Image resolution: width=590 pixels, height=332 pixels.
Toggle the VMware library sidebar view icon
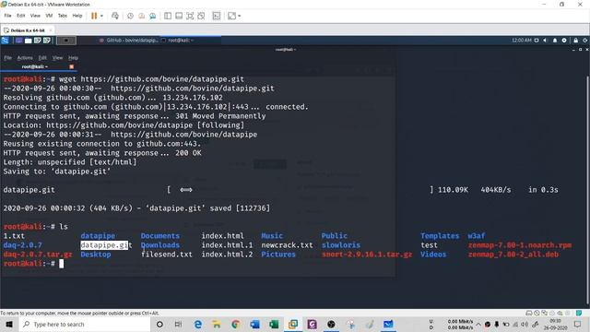click(168, 16)
